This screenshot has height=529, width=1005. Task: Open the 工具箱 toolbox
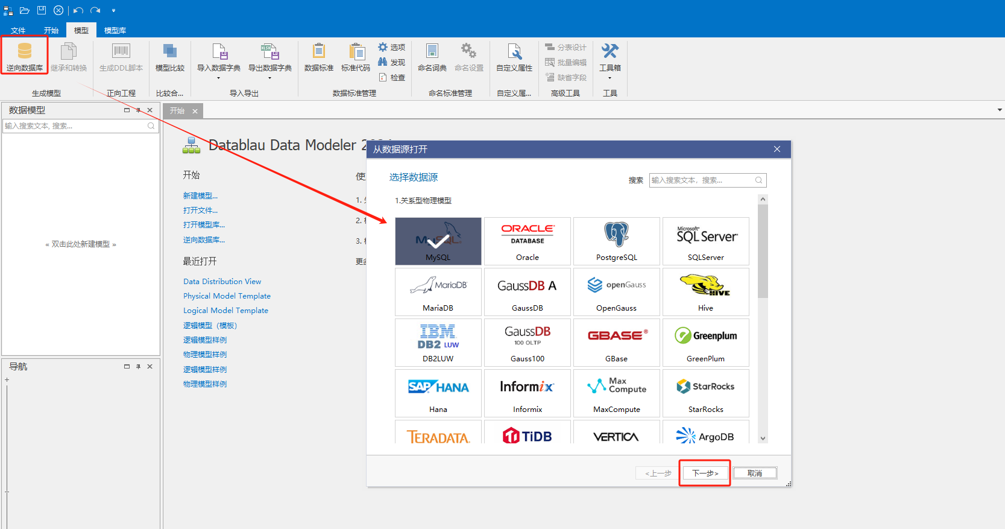point(610,56)
